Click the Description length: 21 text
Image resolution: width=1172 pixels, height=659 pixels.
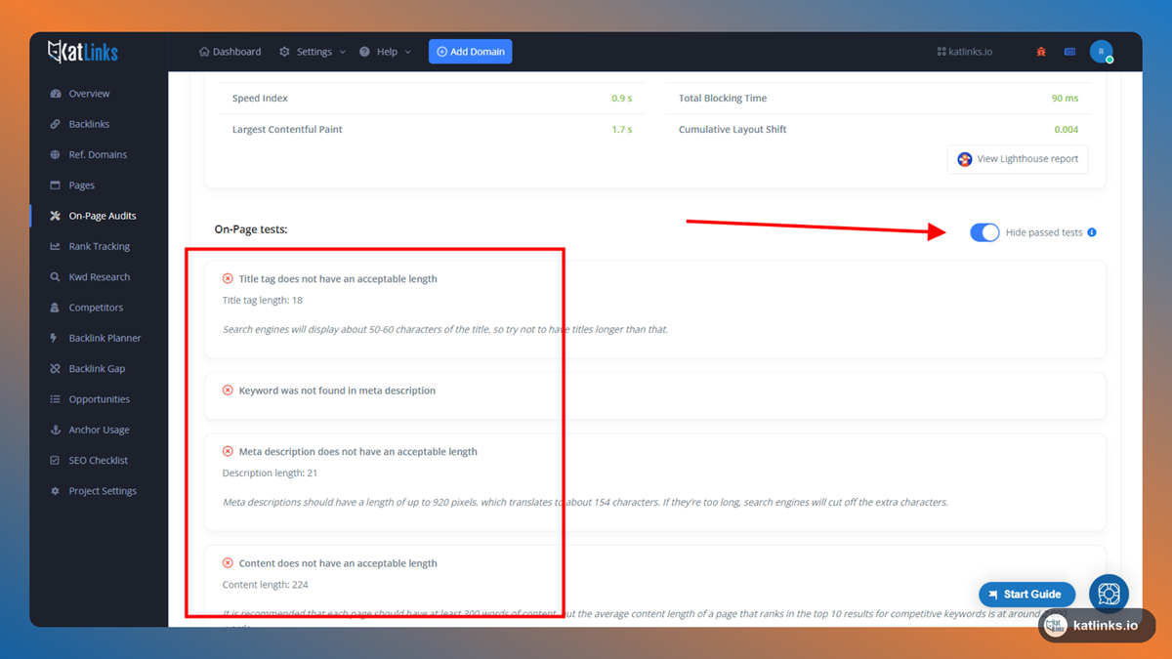[270, 474]
